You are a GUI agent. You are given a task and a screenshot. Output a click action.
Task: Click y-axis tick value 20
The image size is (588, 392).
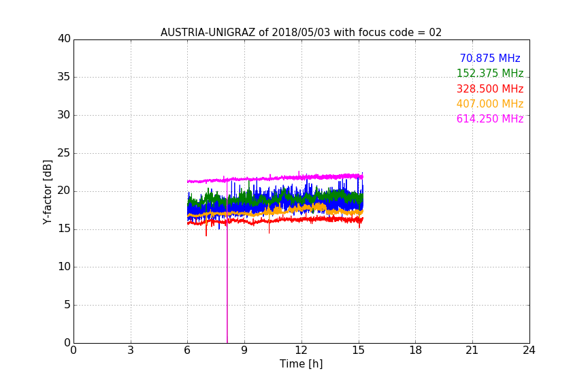pyautogui.click(x=64, y=191)
